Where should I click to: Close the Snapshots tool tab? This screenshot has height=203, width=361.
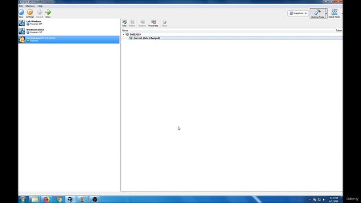pyautogui.click(x=306, y=14)
